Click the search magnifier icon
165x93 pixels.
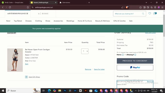coord(143,14)
